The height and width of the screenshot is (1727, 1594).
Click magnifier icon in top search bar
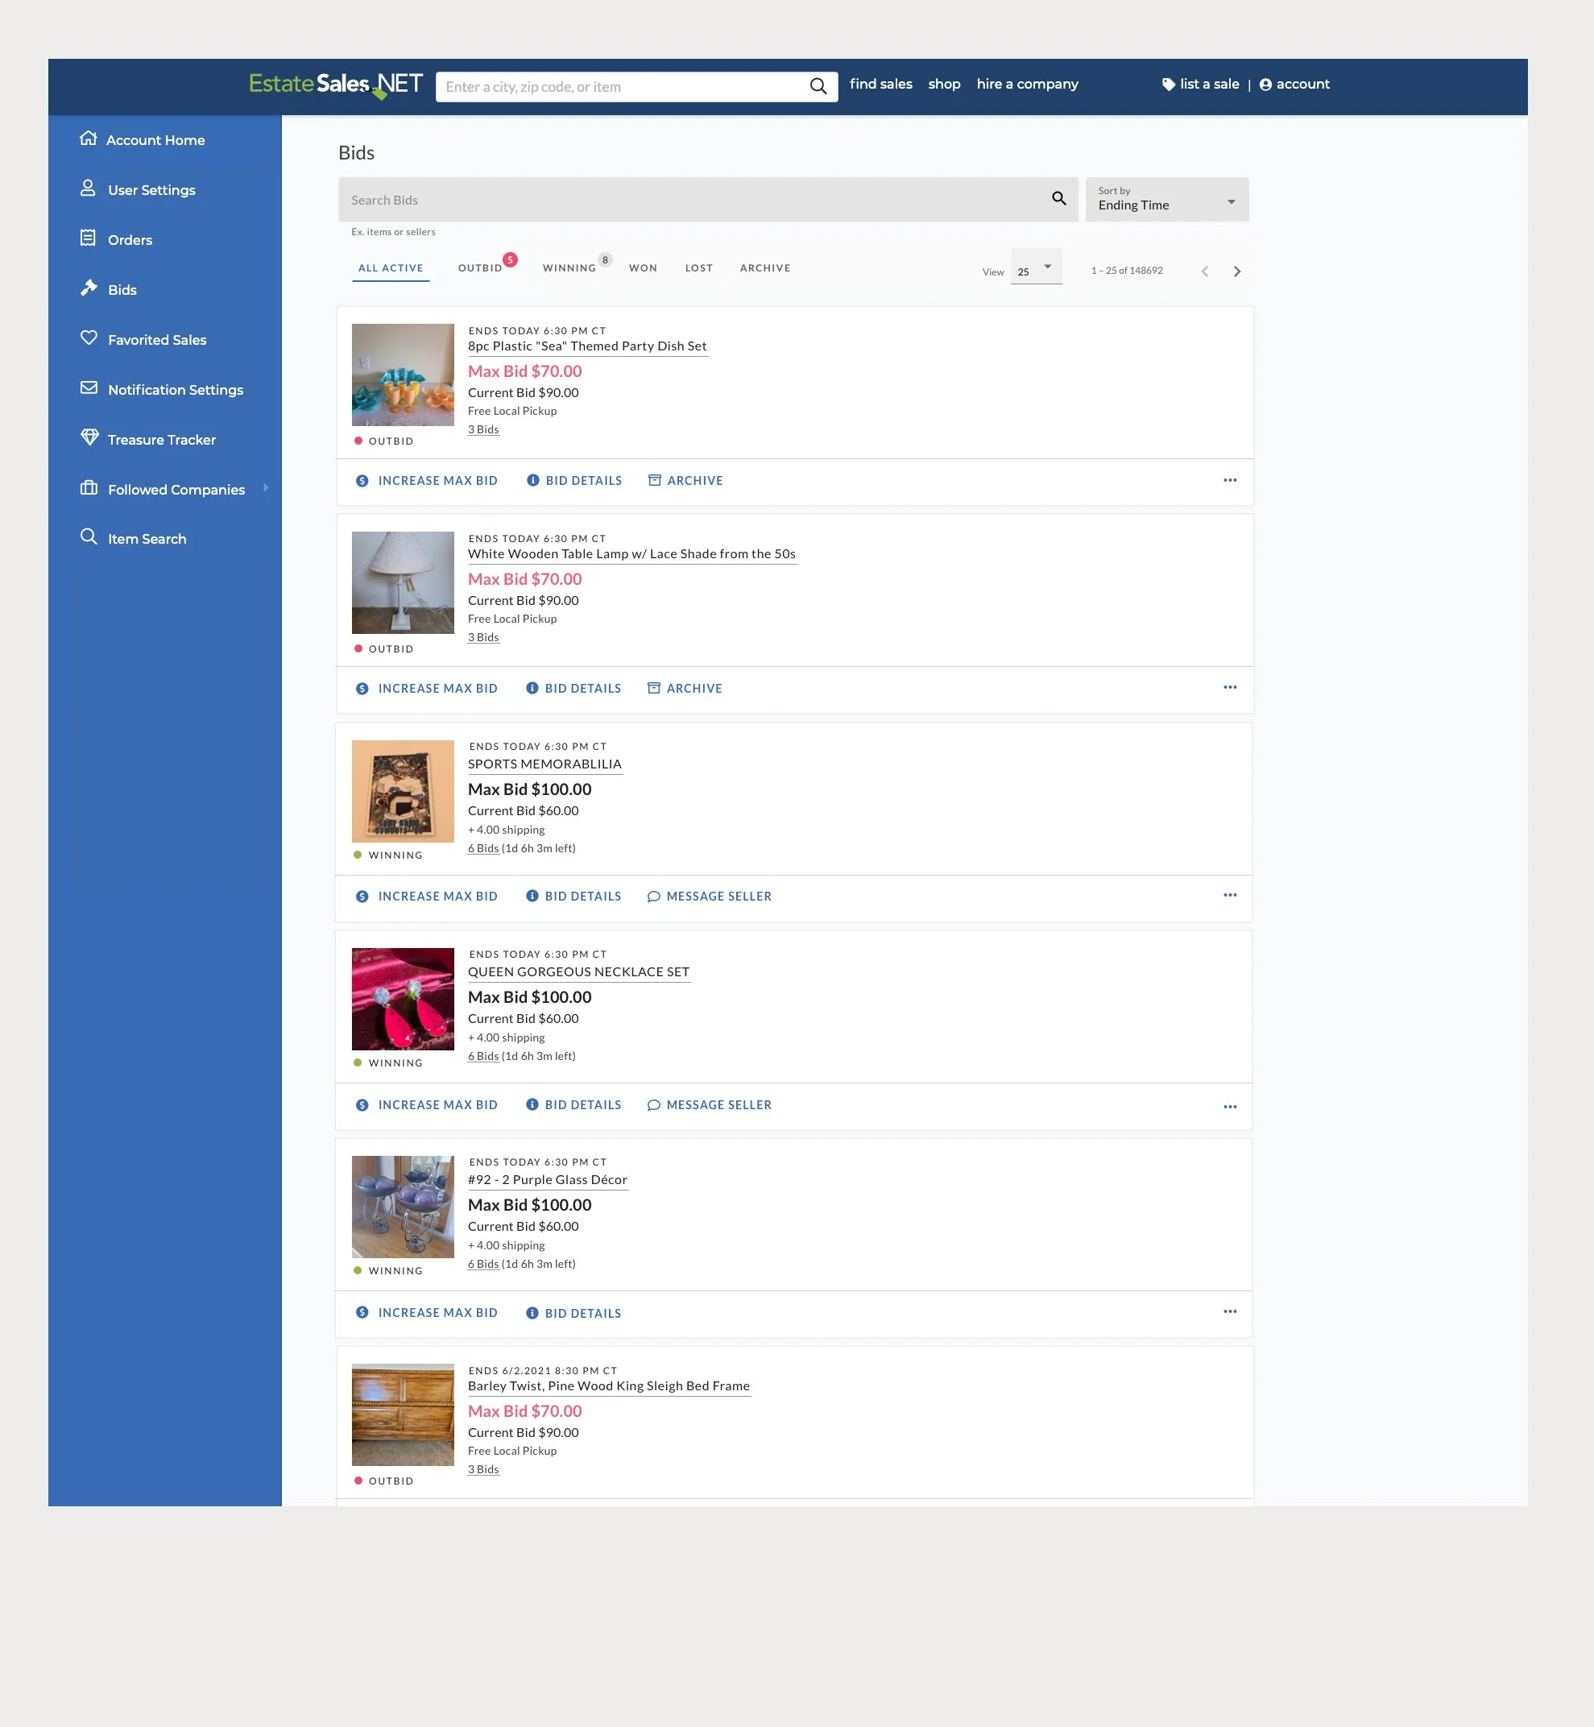tap(818, 86)
